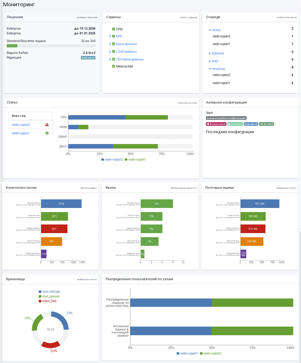The image size is (301, 363).
Task: Toggle index_files legend item in Хранилище
Action: click(x=49, y=301)
